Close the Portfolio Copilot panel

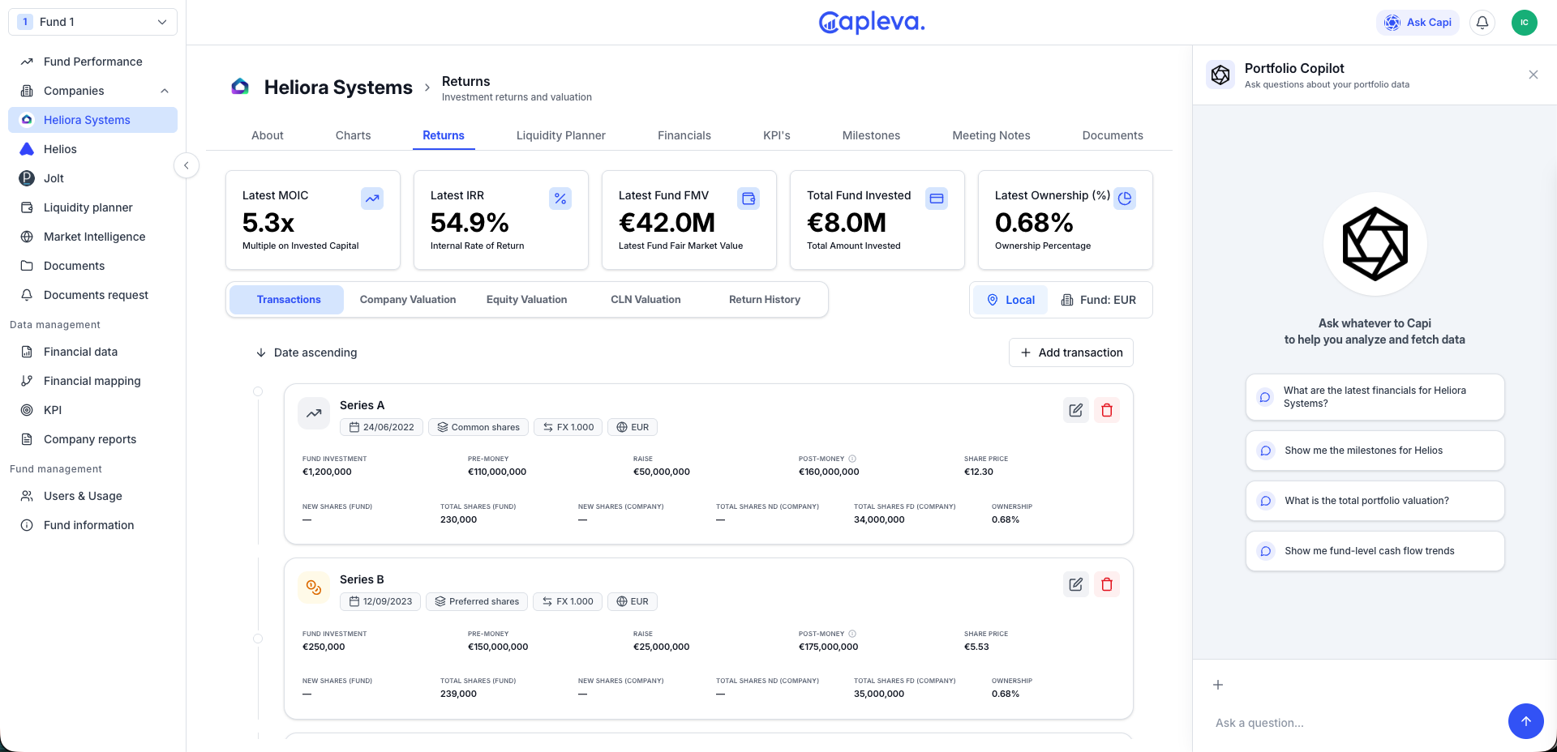coord(1533,75)
